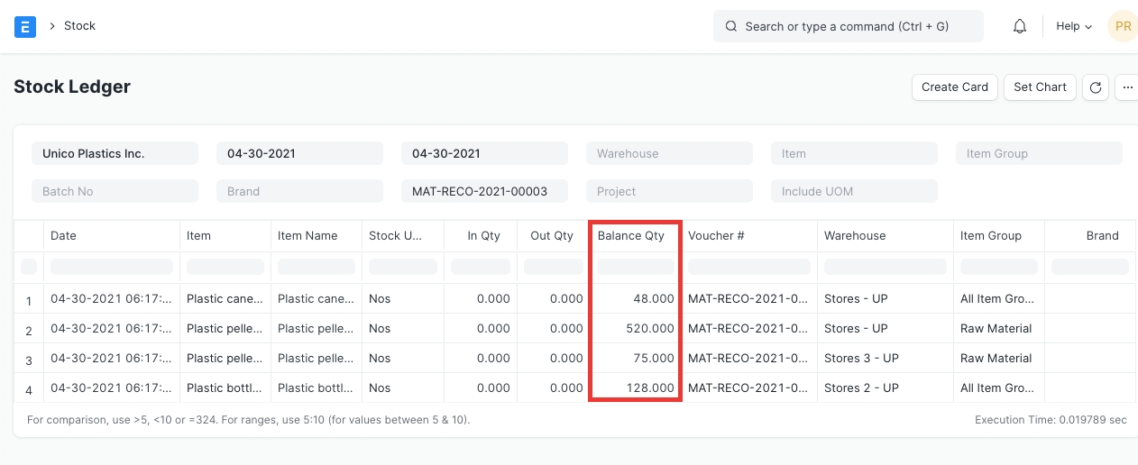This screenshot has width=1138, height=465.
Task: Click the Create Card button
Action: [955, 87]
